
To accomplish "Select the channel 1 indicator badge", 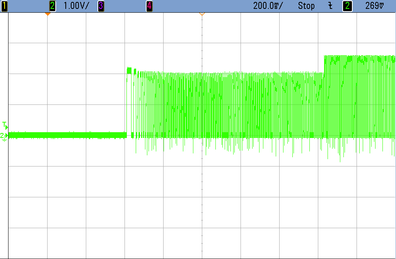I will 4,6.
